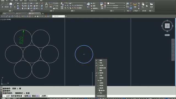176x99 pixels.
Task: Enable Perpendicular snap option
Action: [x=101, y=83]
